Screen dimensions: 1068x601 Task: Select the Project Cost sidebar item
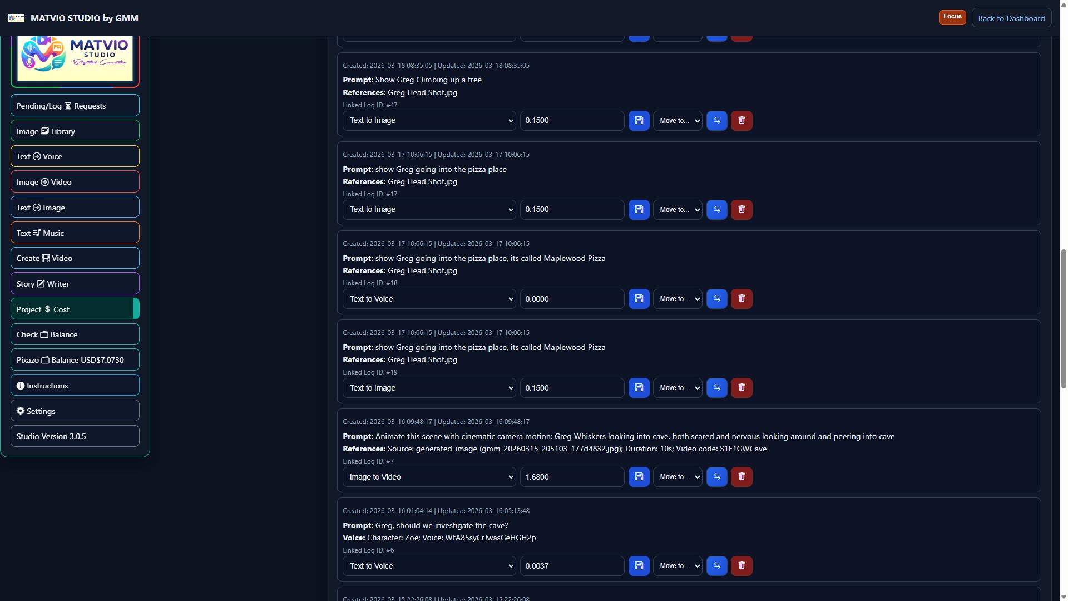75,309
